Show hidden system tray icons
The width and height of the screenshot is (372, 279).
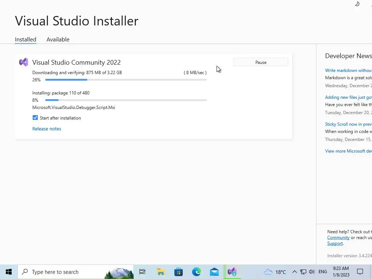click(294, 272)
